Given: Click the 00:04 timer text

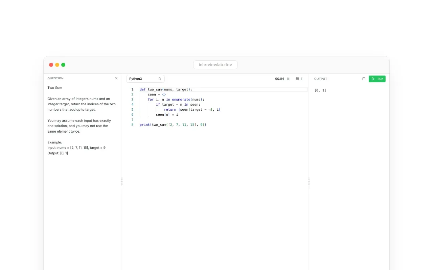Looking at the screenshot, I should [279, 79].
